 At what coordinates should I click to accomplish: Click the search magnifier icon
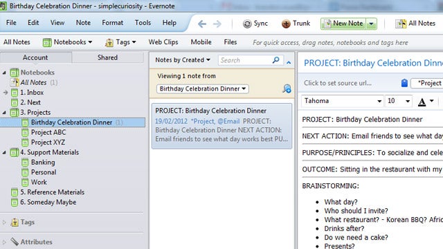tap(275, 60)
